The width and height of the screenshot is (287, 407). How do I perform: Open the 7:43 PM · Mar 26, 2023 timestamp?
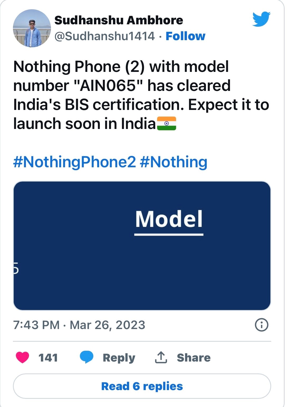pyautogui.click(x=79, y=325)
